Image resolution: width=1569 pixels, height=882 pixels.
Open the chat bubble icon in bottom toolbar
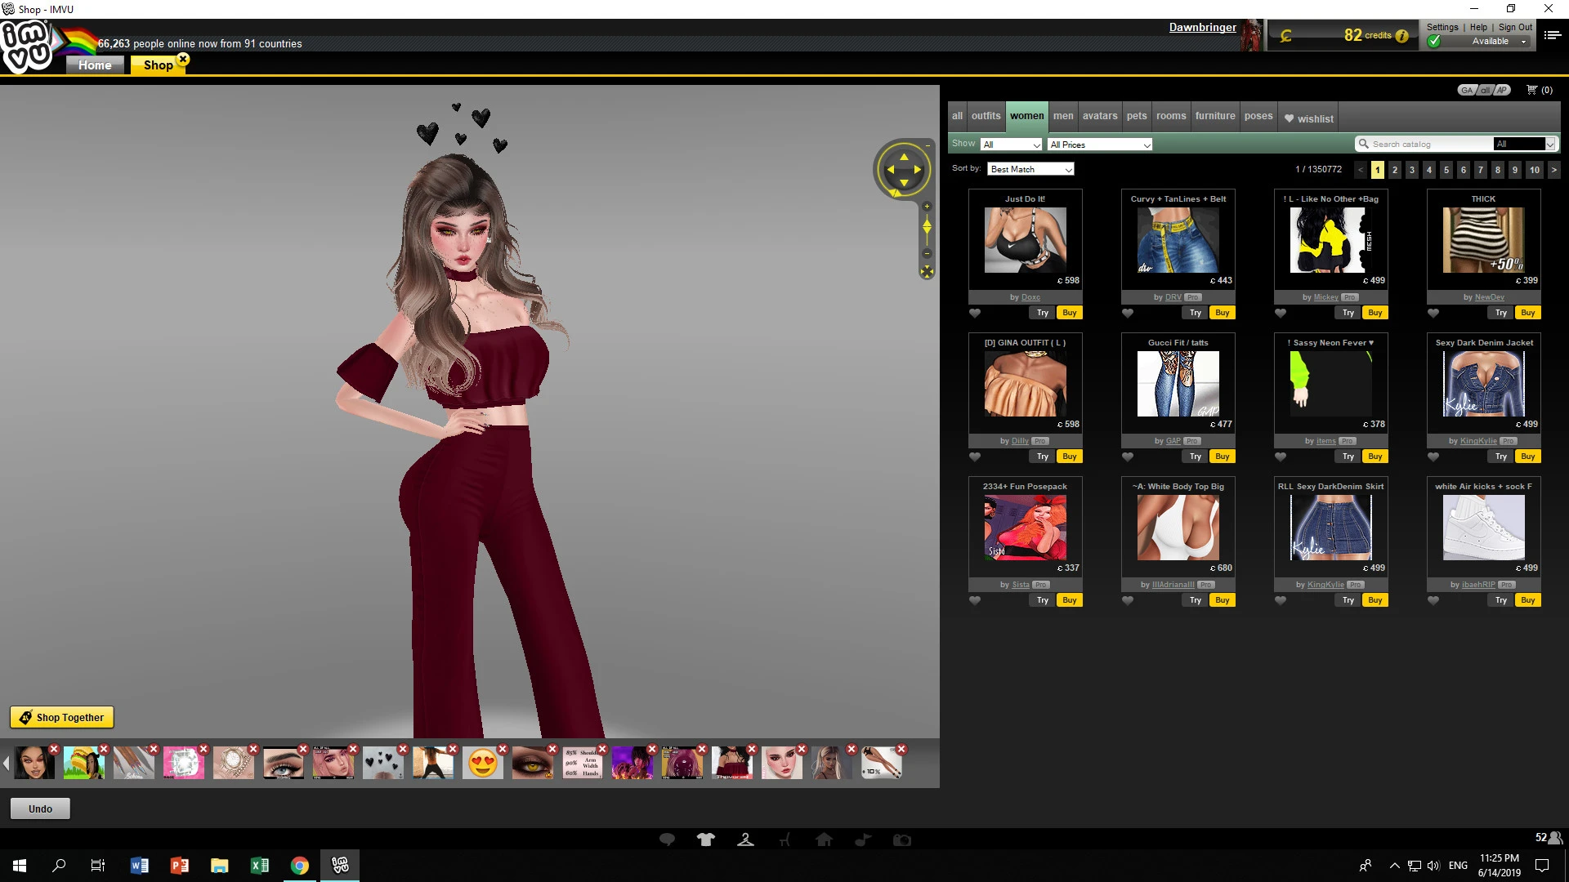tap(667, 840)
